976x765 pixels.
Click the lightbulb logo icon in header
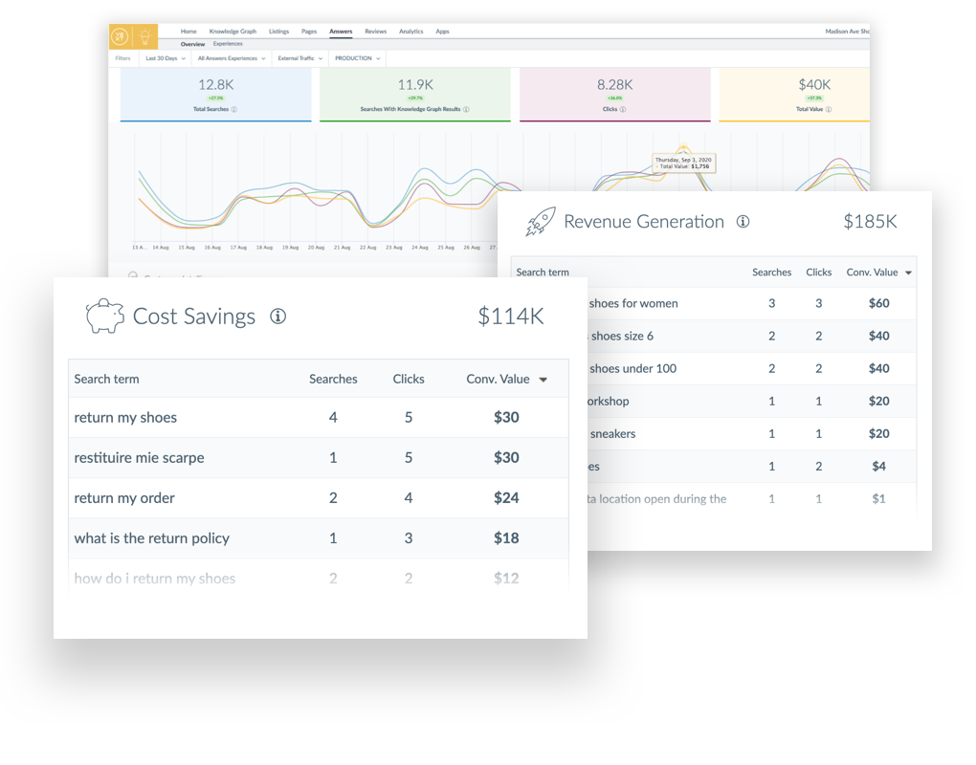tap(144, 37)
